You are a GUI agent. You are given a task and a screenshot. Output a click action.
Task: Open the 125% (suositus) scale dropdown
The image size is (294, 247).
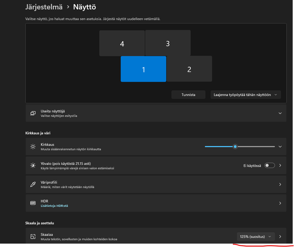[256, 237]
